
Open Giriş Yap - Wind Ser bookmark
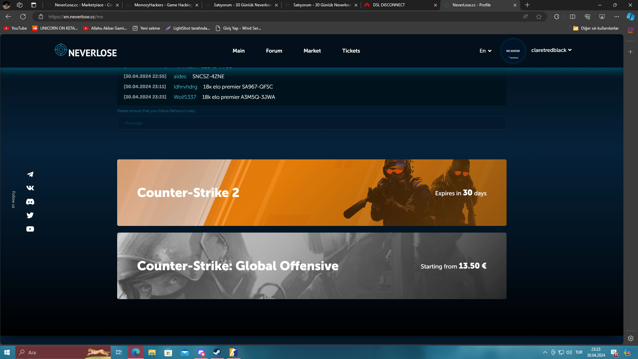pyautogui.click(x=238, y=28)
